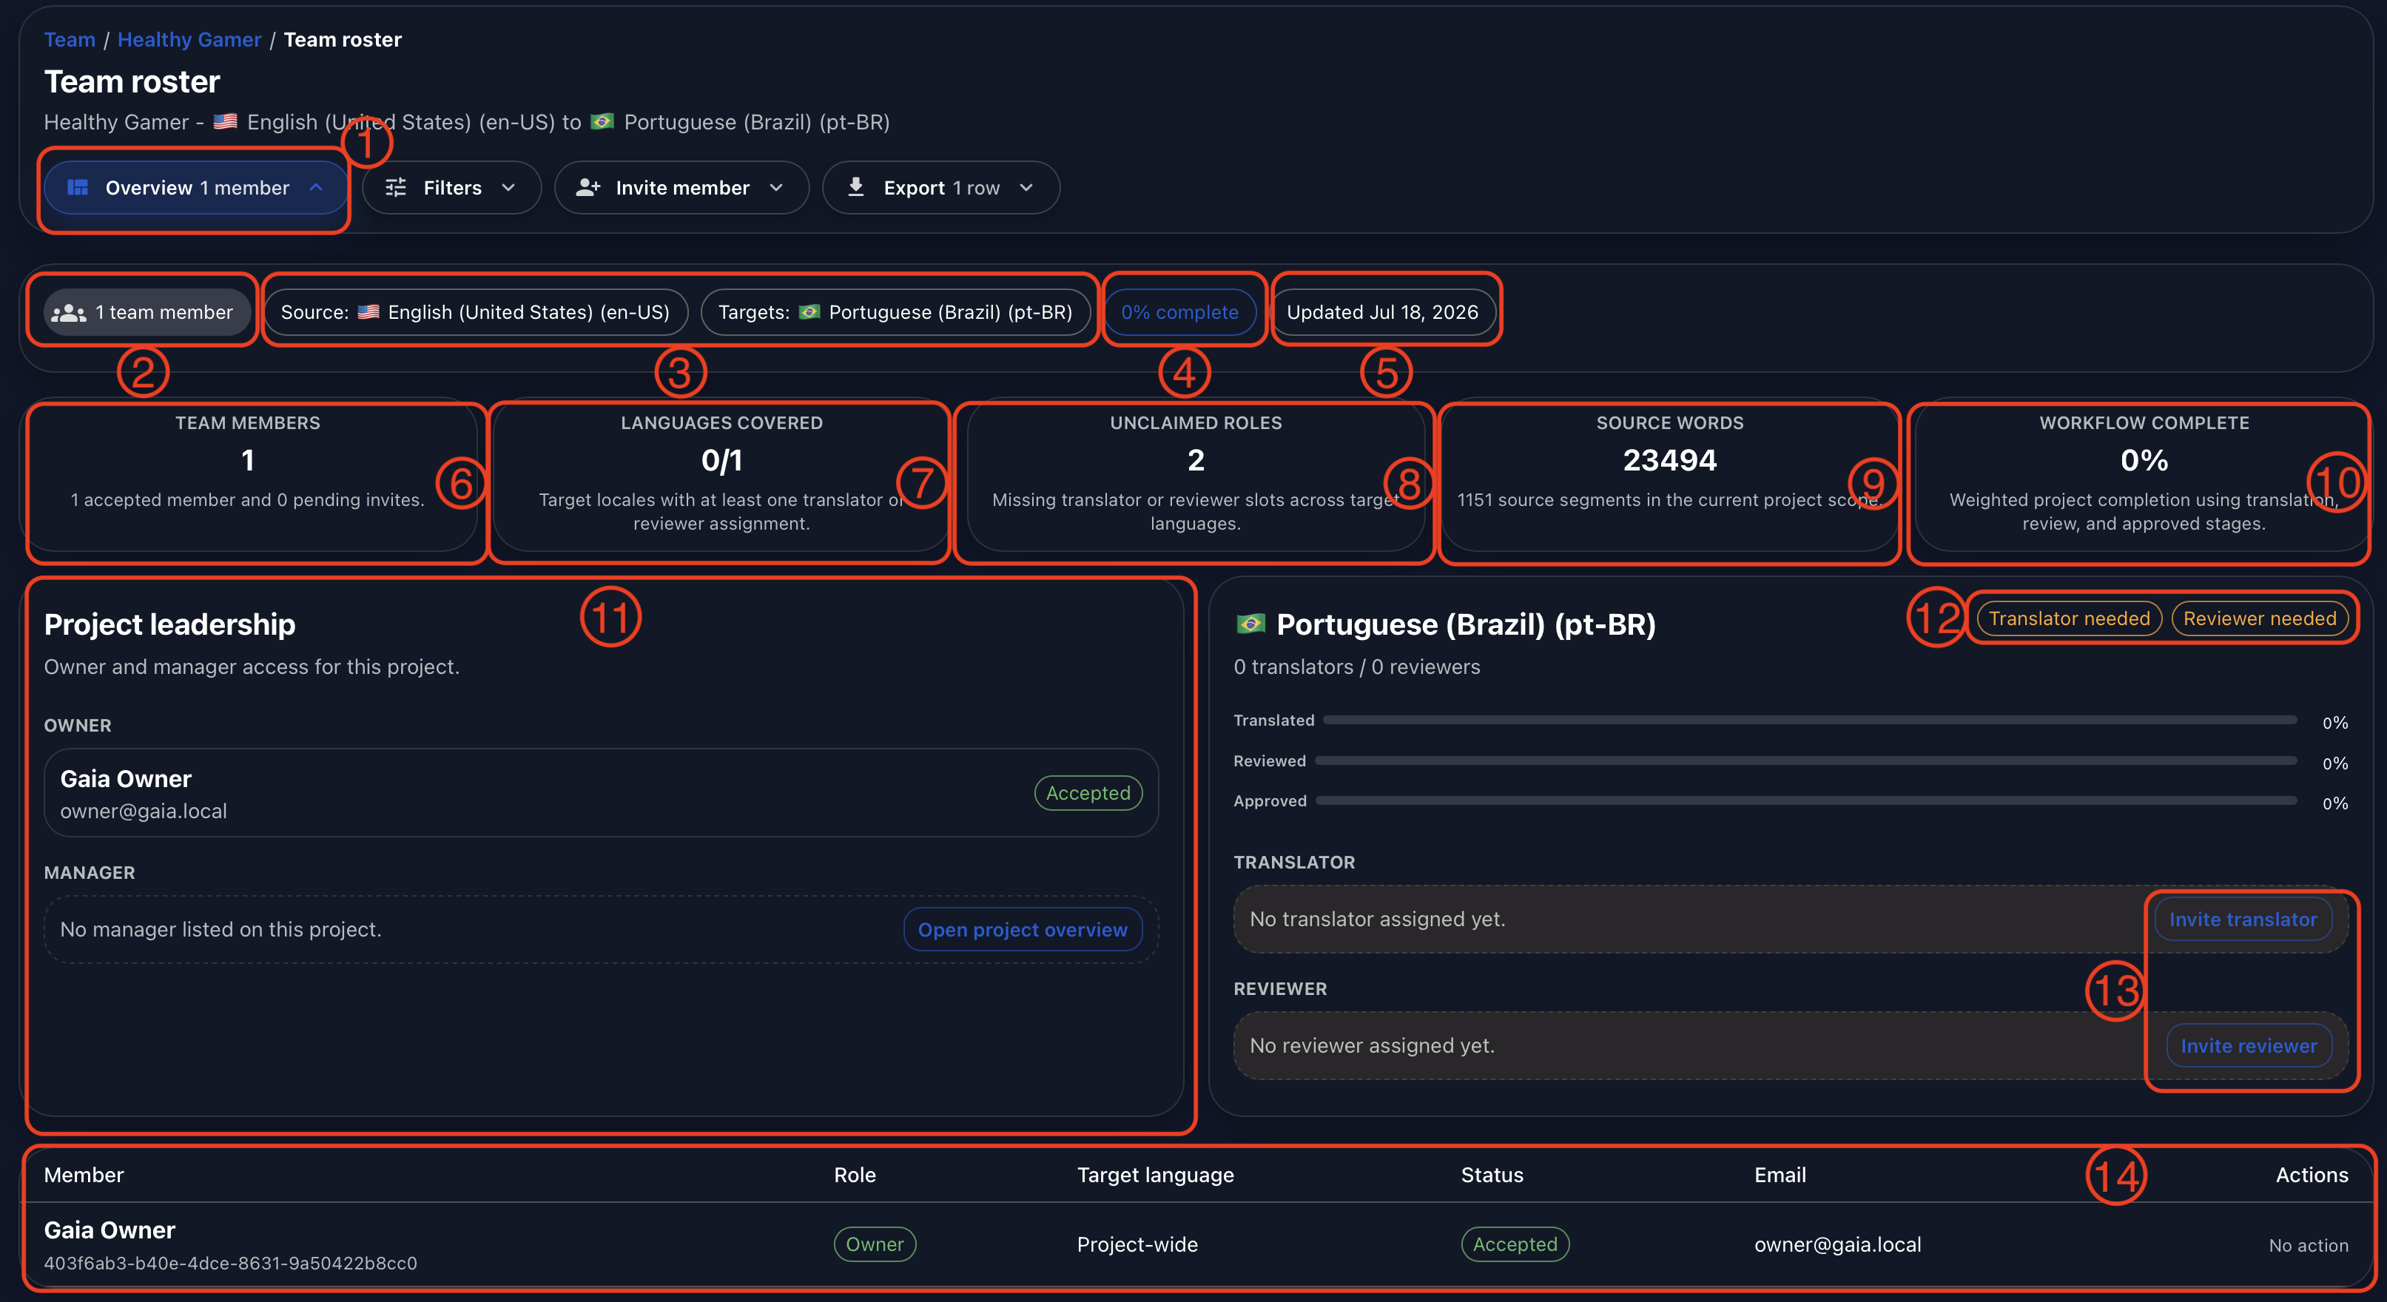Click the team members group icon
Image resolution: width=2387 pixels, height=1302 pixels.
(x=69, y=313)
